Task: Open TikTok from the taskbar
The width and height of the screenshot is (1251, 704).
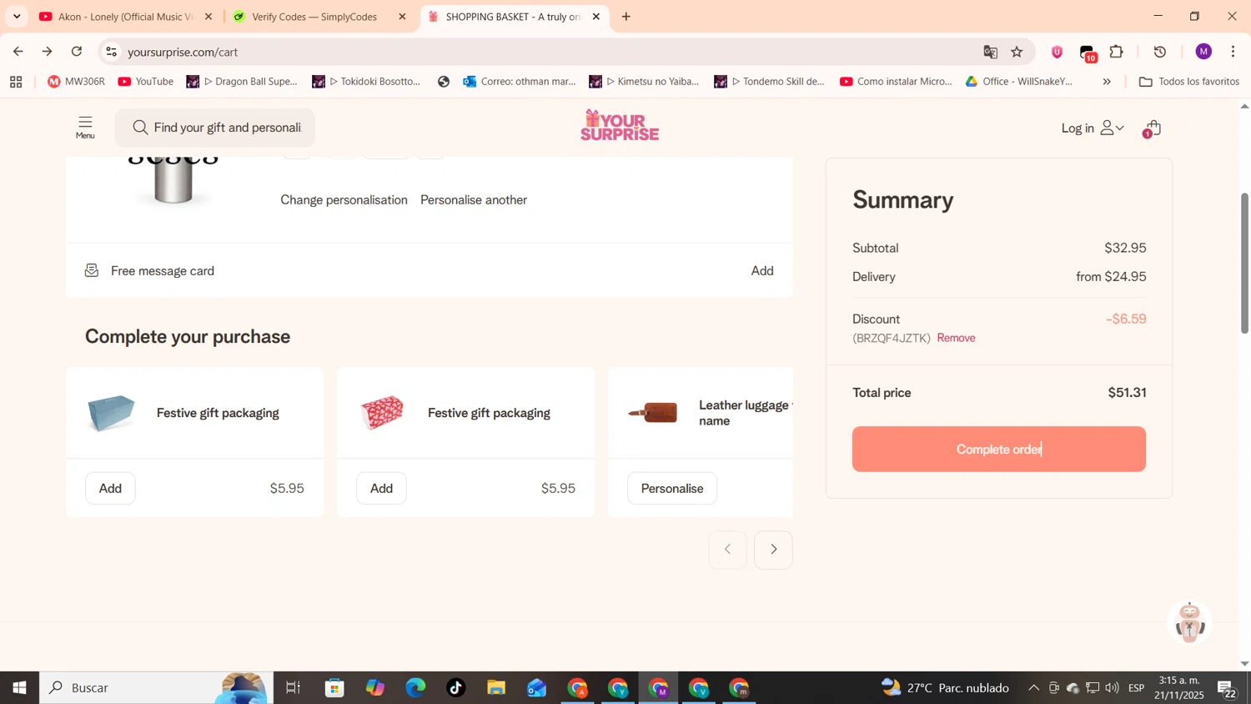Action: click(x=456, y=688)
